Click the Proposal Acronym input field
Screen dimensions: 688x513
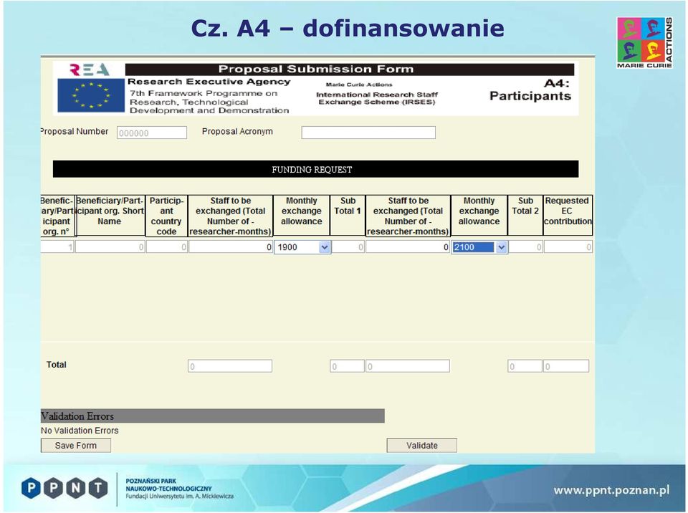(x=368, y=133)
